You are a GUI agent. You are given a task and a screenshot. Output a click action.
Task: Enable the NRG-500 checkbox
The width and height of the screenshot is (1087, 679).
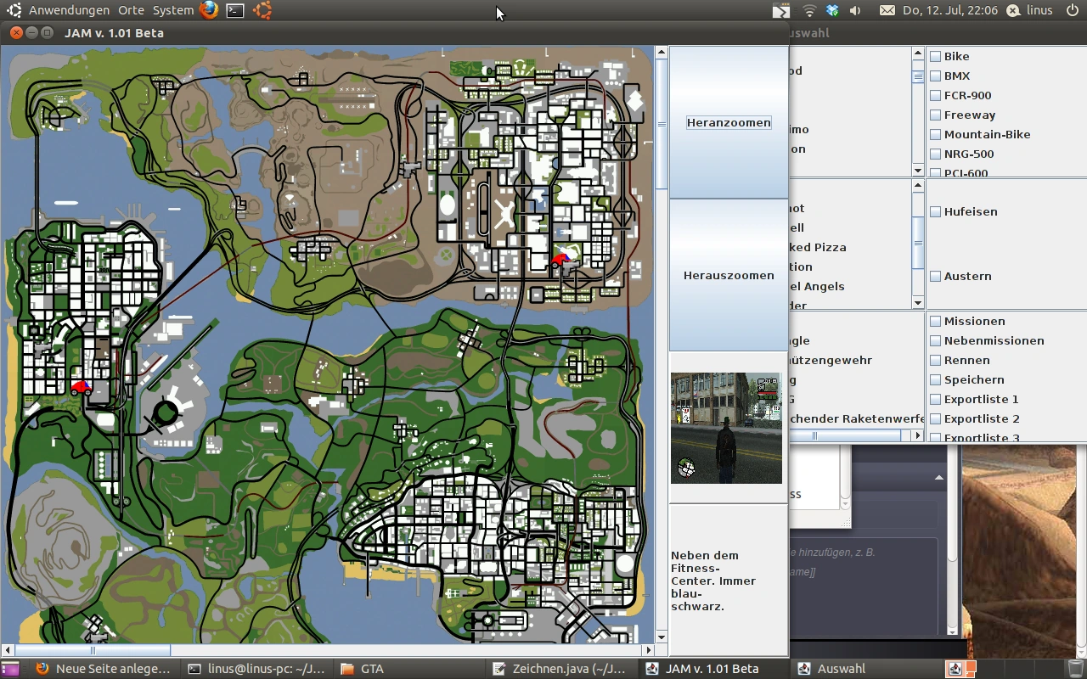point(935,154)
